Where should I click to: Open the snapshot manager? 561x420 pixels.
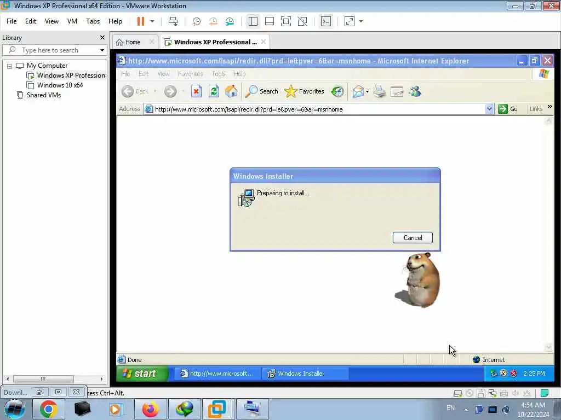(x=230, y=21)
